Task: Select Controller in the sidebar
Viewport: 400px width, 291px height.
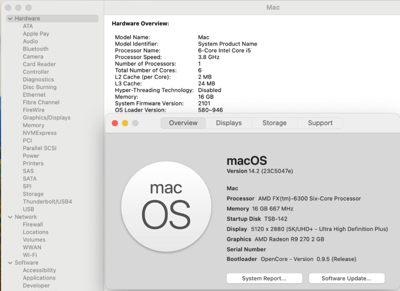Action: (x=36, y=72)
